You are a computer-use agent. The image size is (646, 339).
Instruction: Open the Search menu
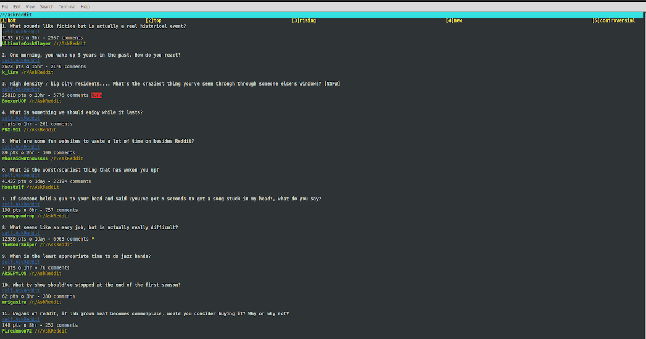pos(46,6)
